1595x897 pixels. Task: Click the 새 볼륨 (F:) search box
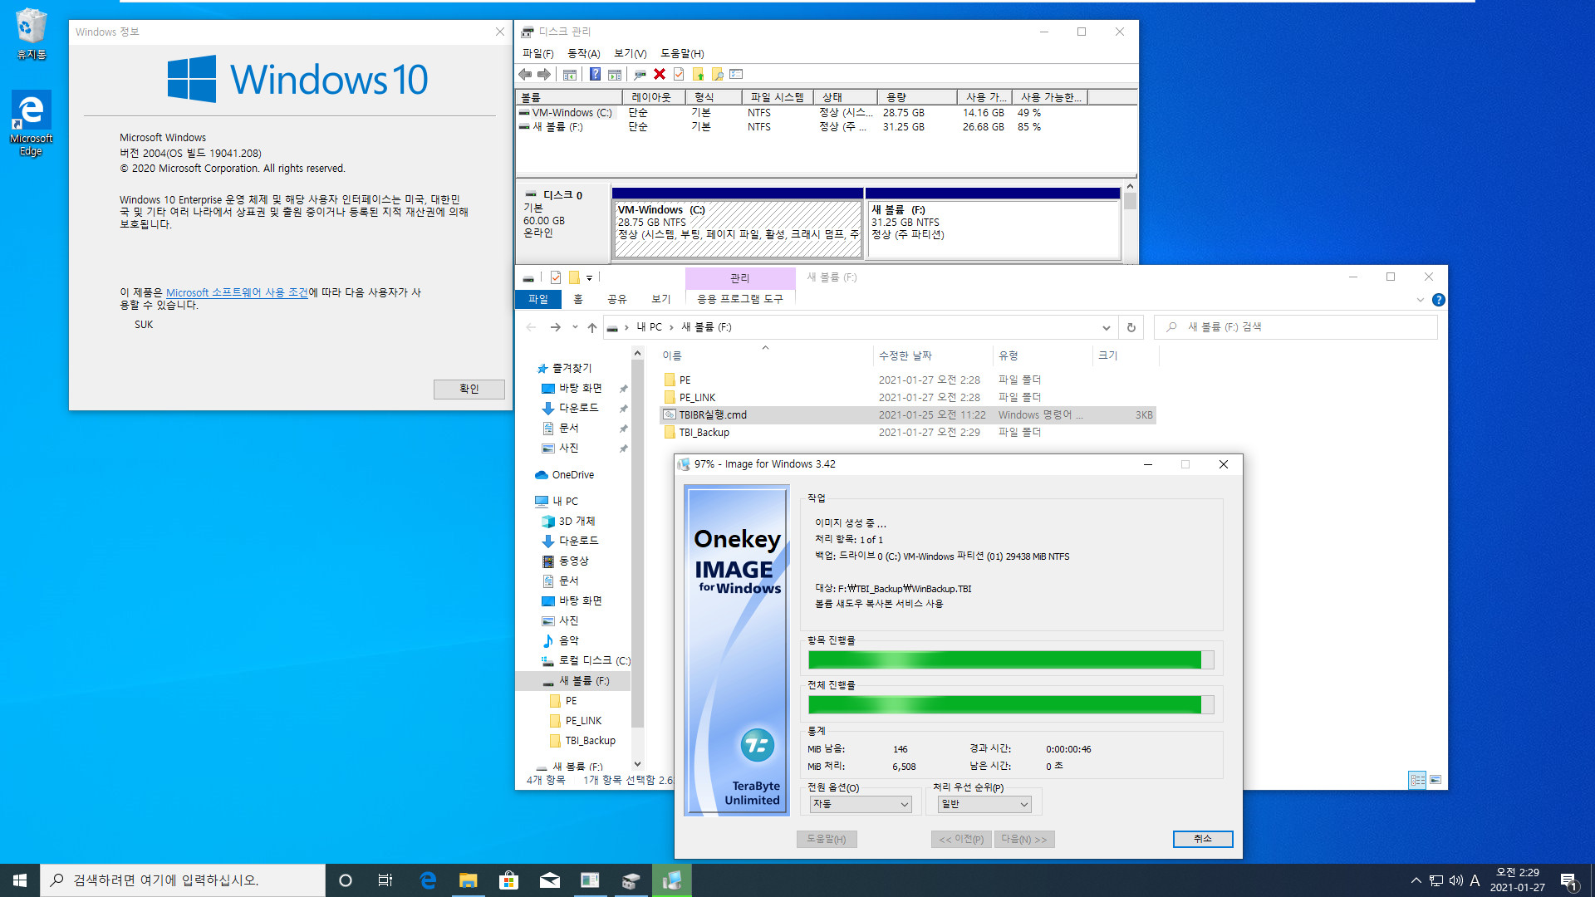pyautogui.click(x=1296, y=327)
